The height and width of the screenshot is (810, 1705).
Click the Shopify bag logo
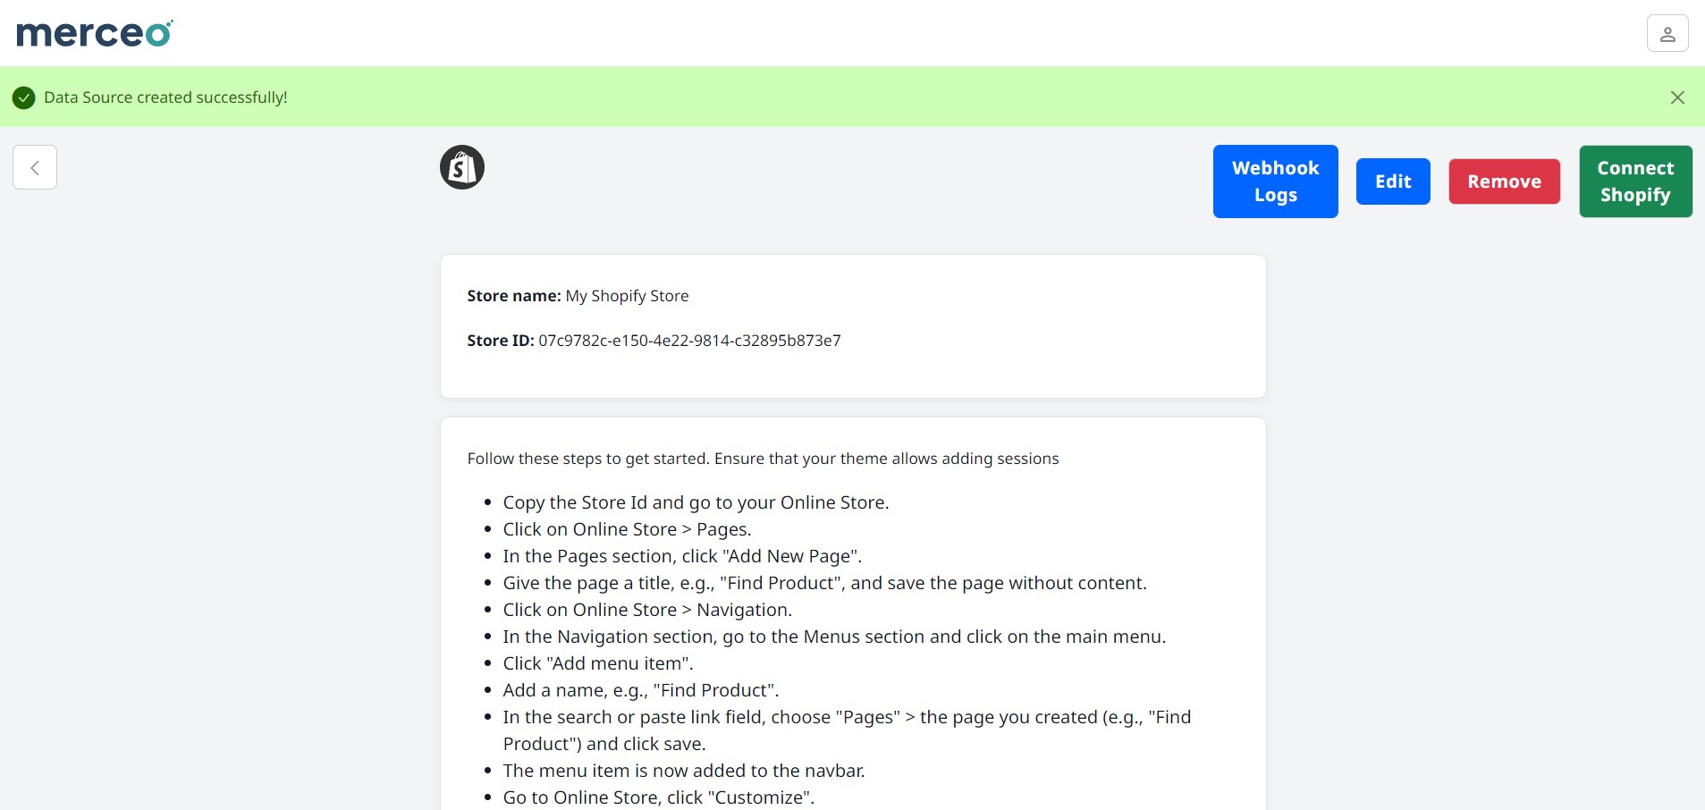click(462, 167)
